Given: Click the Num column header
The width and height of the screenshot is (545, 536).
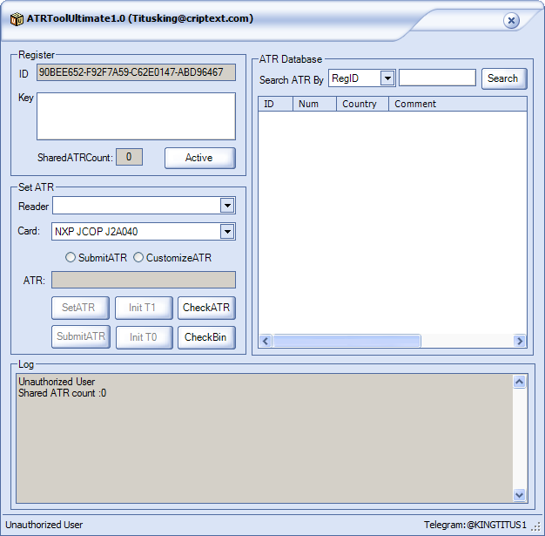Looking at the screenshot, I should click(x=314, y=104).
